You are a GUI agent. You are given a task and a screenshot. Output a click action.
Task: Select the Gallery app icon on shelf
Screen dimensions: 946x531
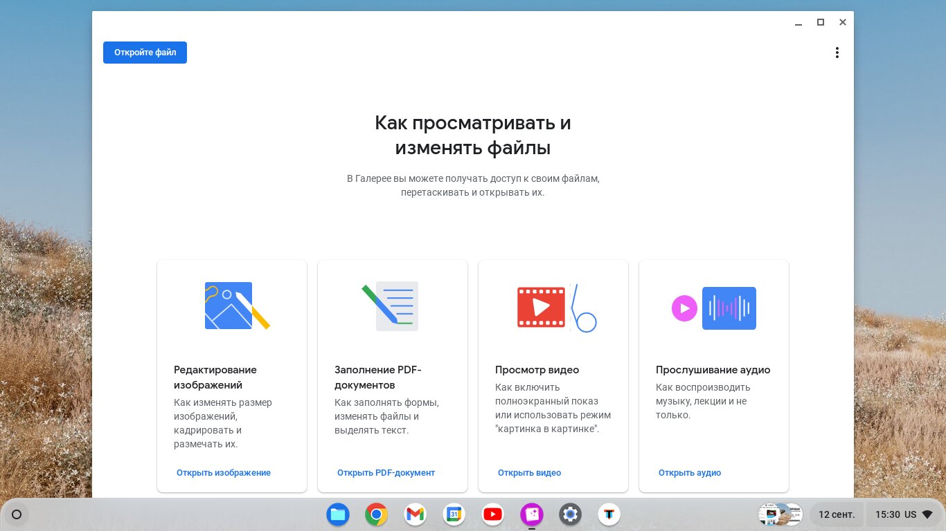click(532, 514)
